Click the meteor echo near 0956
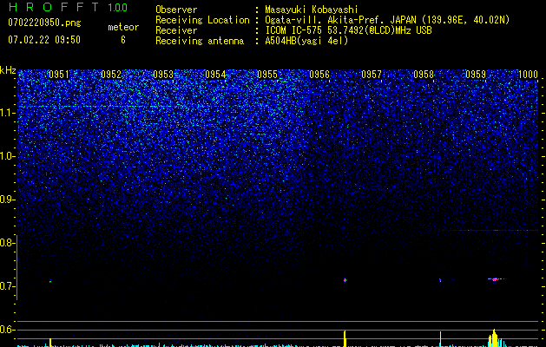 [x=345, y=280]
